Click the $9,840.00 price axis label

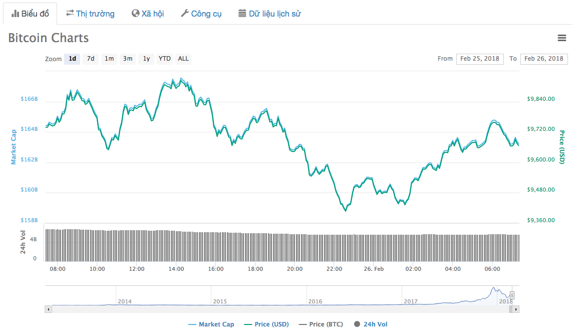541,99
